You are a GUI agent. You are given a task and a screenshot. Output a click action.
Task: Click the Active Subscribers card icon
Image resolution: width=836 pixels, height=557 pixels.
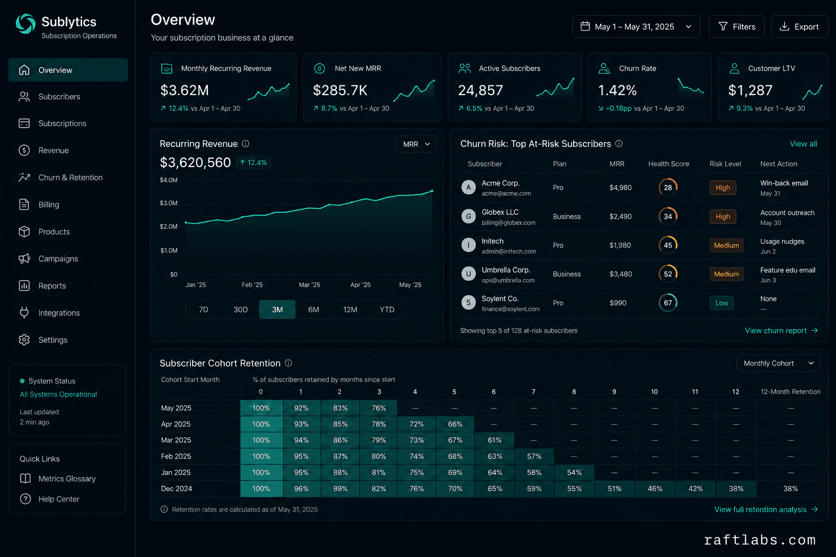[464, 69]
